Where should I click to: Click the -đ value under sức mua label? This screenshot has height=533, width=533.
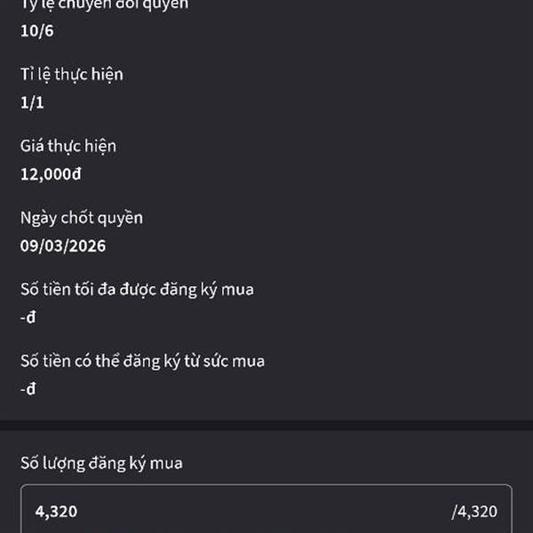[28, 389]
